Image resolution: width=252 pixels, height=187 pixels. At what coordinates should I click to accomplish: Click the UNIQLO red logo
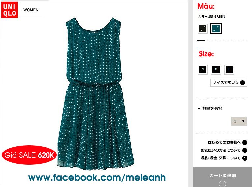click(10, 10)
